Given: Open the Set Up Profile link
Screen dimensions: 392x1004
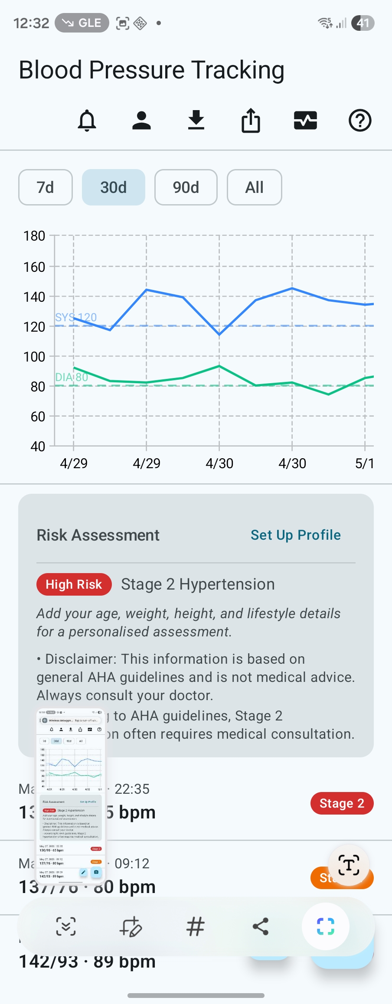Looking at the screenshot, I should (x=296, y=535).
